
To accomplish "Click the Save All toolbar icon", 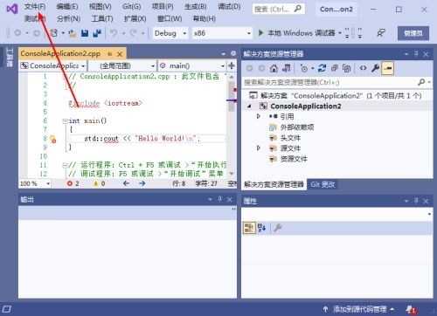I will pyautogui.click(x=97, y=33).
